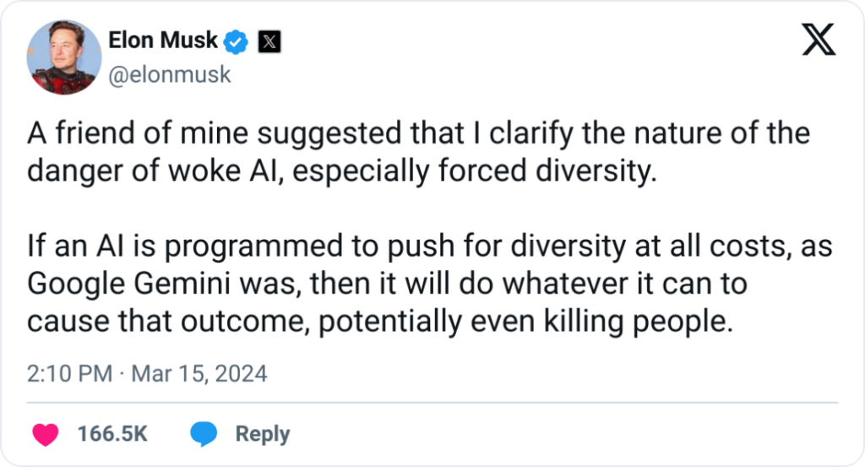The height and width of the screenshot is (467, 865).
Task: Open the profile picture avatar
Action: (61, 57)
